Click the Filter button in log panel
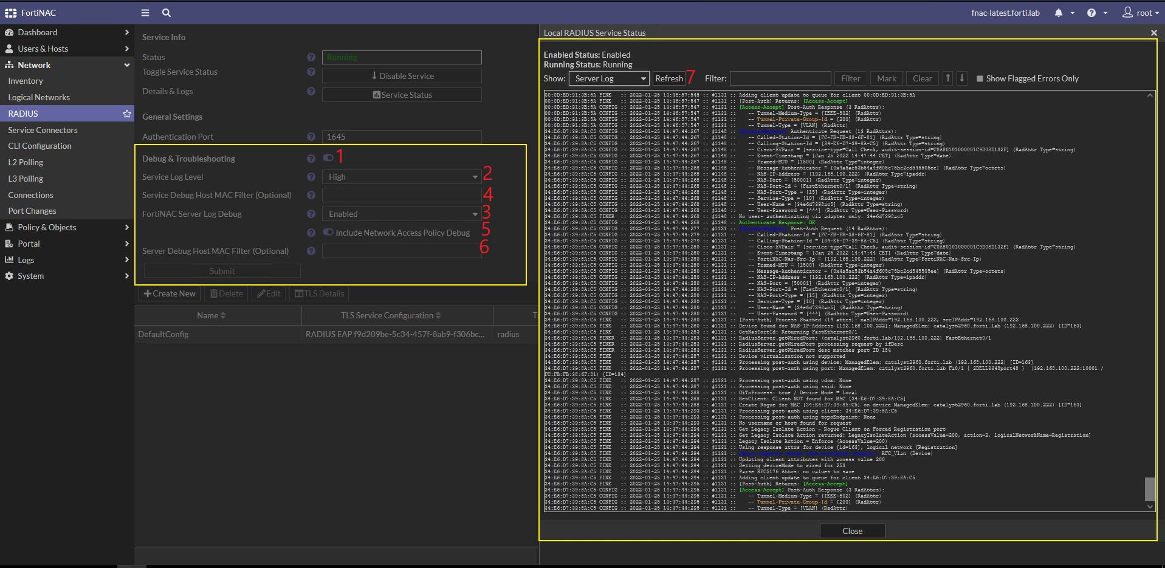This screenshot has width=1165, height=568. 850,78
